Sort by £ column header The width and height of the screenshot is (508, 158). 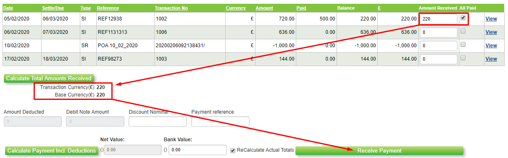[x=380, y=8]
